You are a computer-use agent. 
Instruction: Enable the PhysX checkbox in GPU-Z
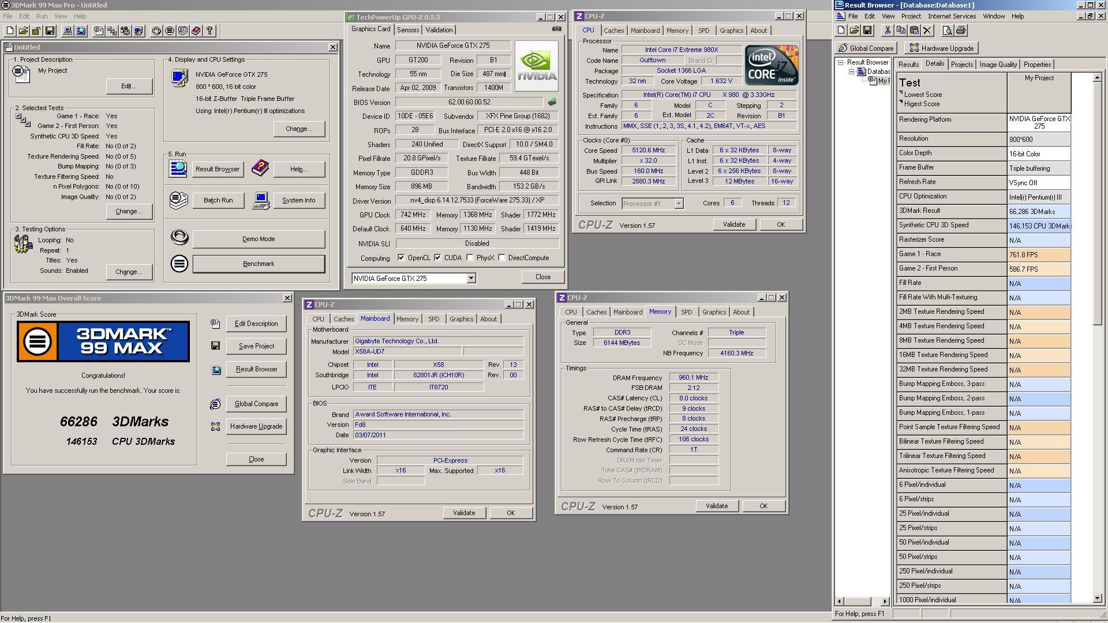pyautogui.click(x=470, y=258)
